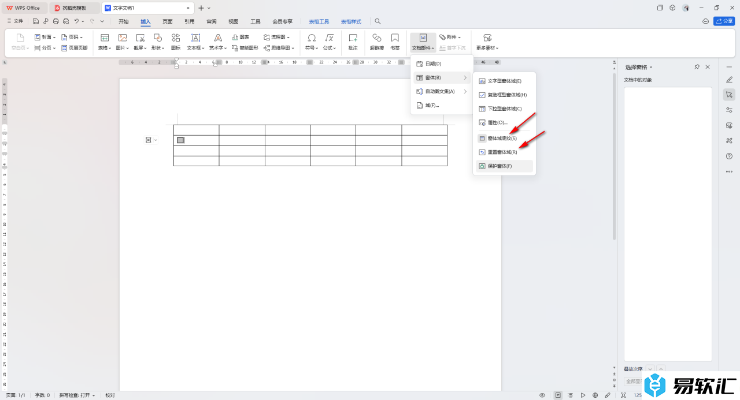Switch to the 页面 Page tab

[x=168, y=21]
